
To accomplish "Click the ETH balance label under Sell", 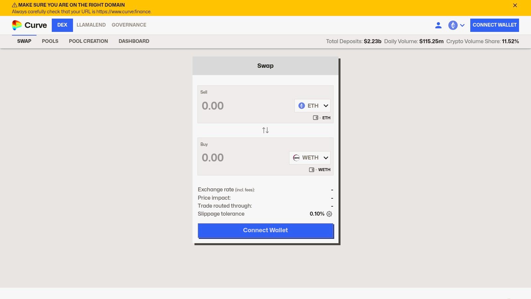I will 326,118.
